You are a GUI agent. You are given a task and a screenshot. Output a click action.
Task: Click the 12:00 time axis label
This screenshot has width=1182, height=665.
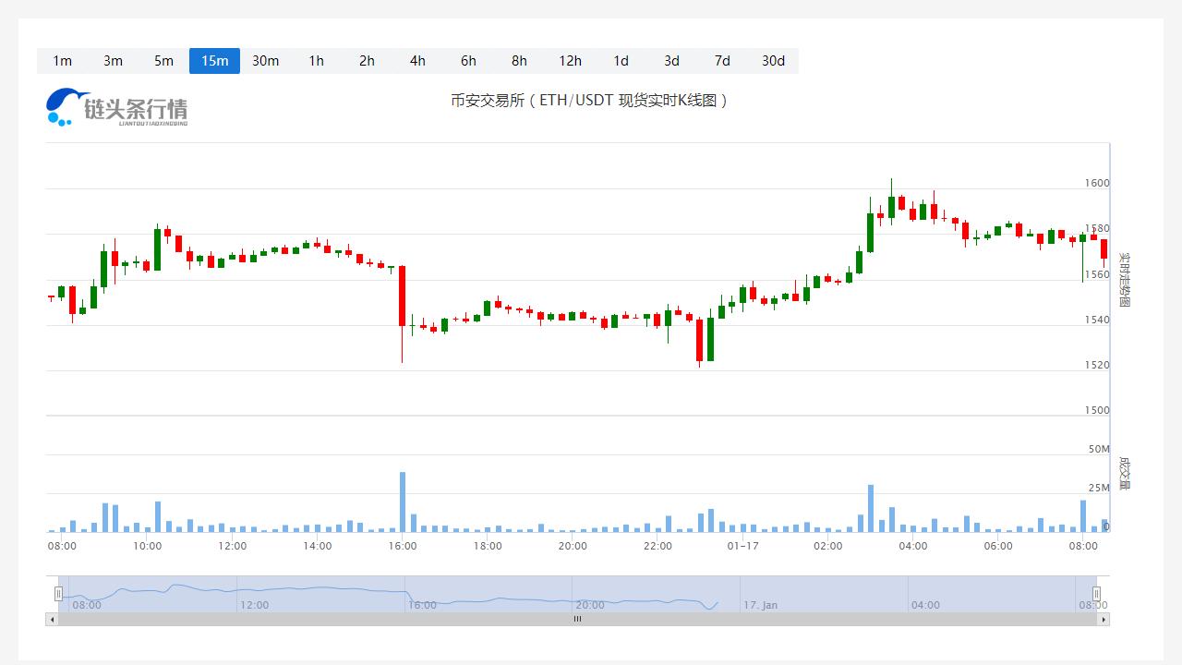pos(233,546)
